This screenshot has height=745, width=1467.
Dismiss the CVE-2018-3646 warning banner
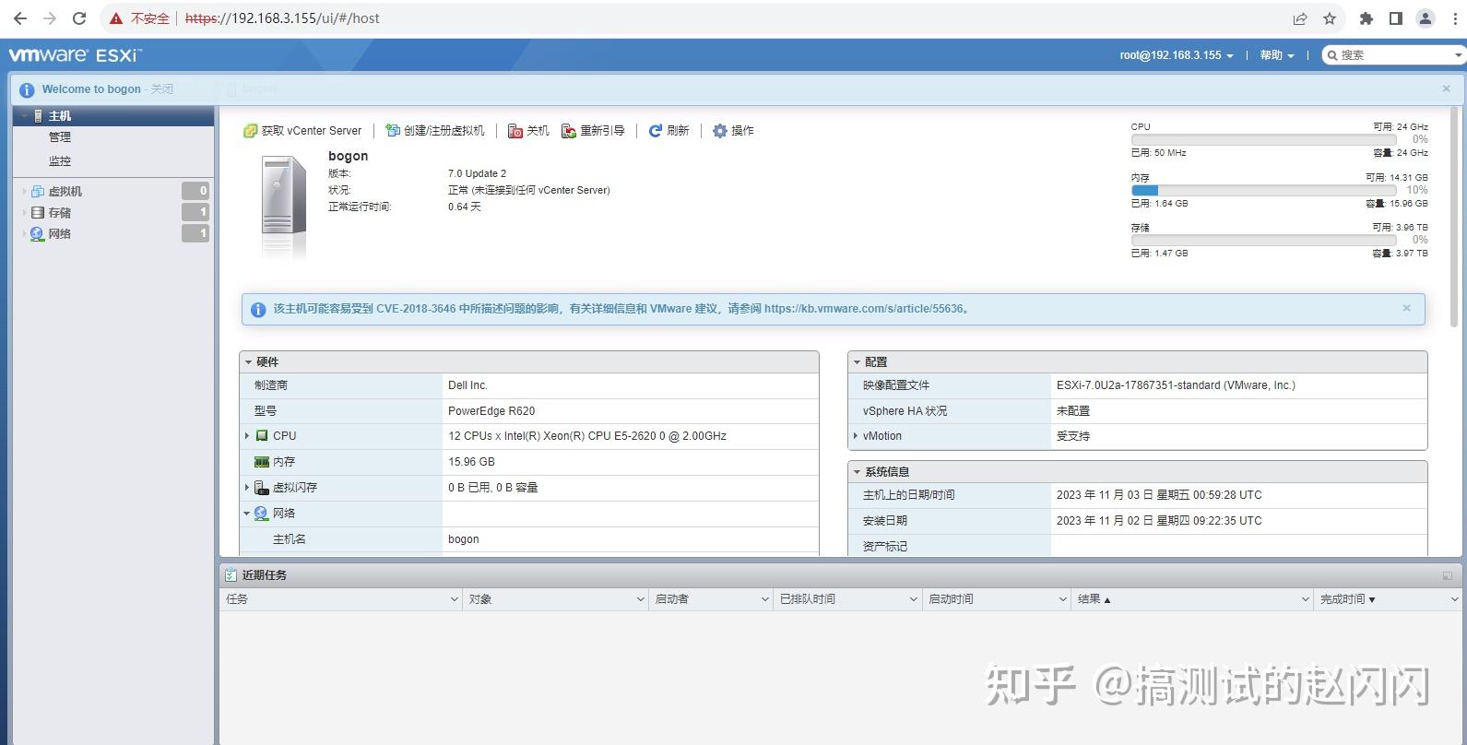pyautogui.click(x=1406, y=308)
